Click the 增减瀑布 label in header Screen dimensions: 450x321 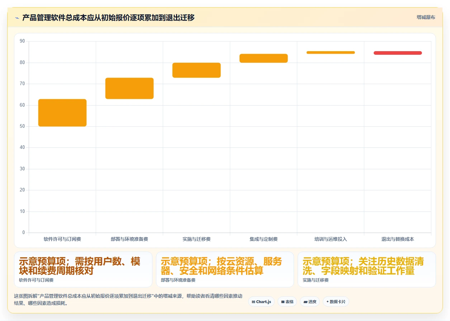tap(426, 17)
